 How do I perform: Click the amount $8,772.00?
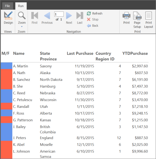(x=140, y=93)
